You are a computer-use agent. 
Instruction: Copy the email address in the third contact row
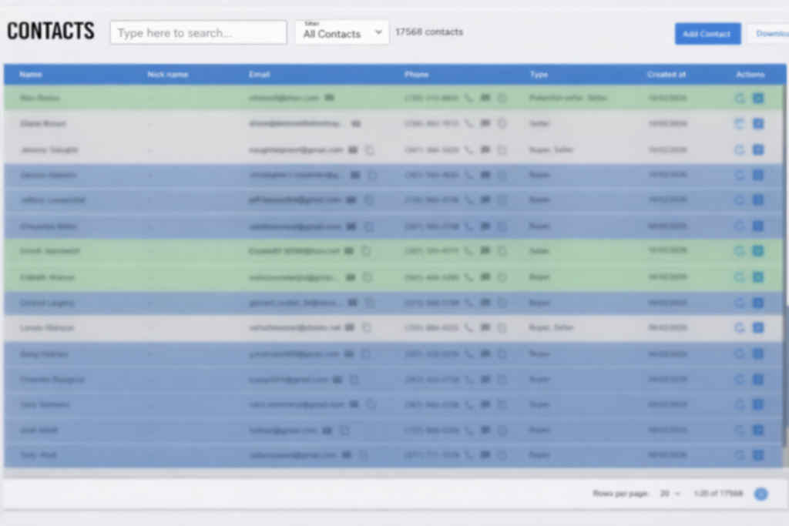click(369, 150)
